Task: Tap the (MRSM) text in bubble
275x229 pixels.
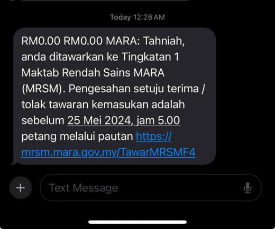Action: coord(43,89)
